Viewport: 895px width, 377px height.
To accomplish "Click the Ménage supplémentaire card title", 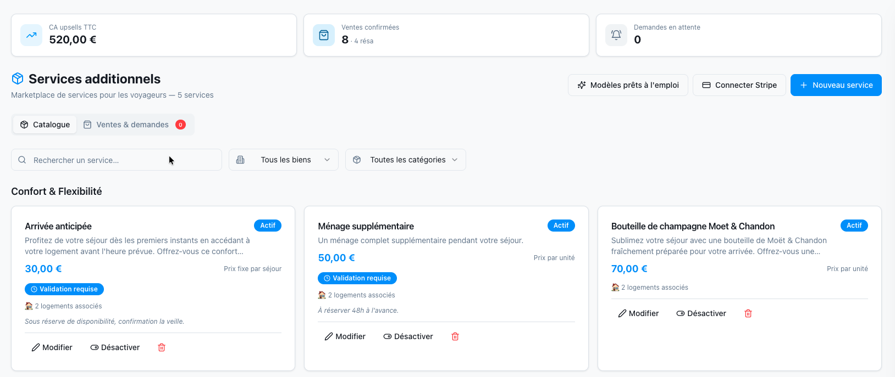I will tap(366, 226).
